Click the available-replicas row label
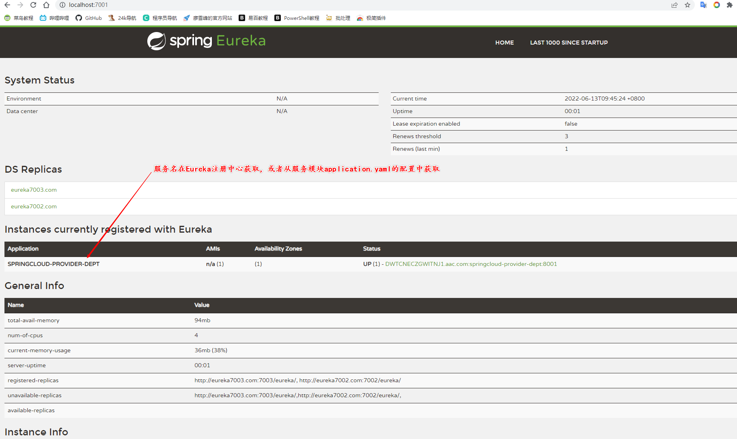The height and width of the screenshot is (439, 737). point(31,410)
